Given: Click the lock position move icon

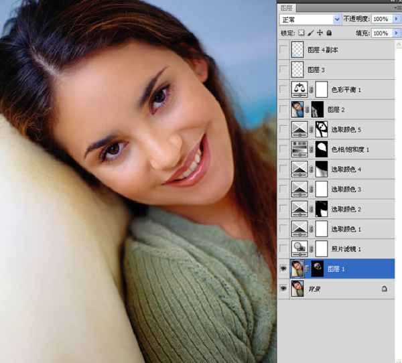Looking at the screenshot, I should click(320, 33).
